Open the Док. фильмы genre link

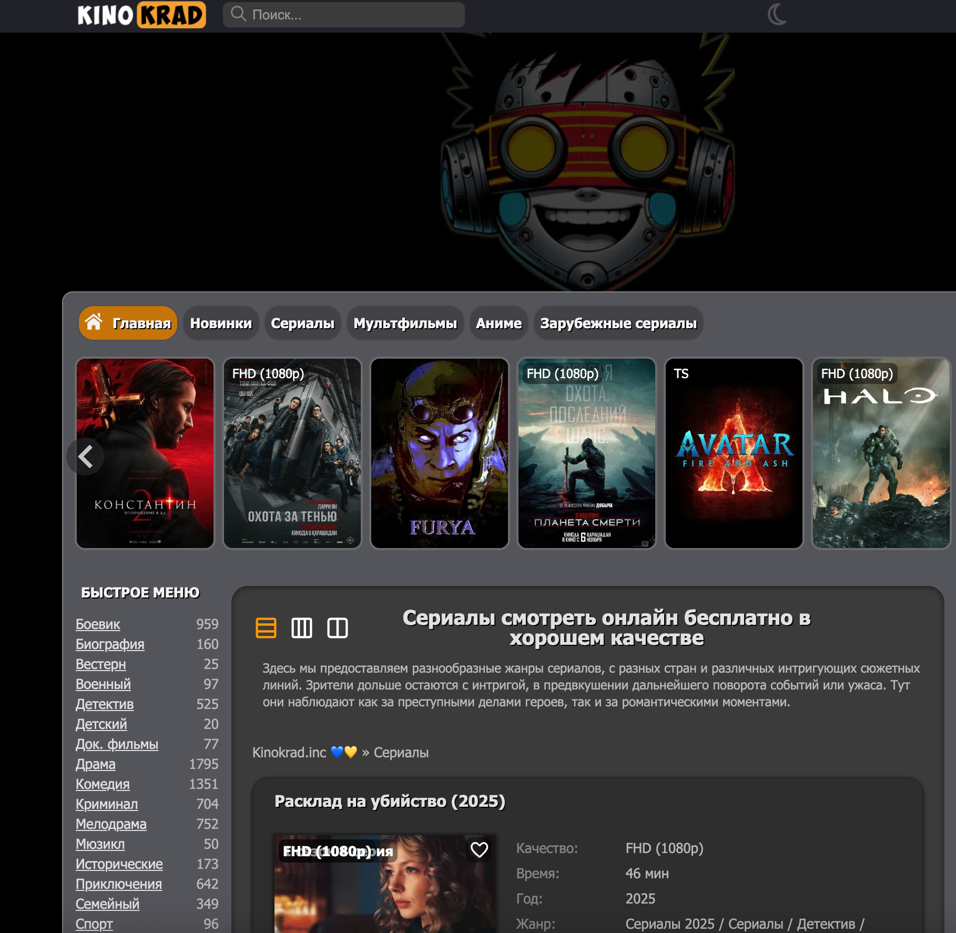pyautogui.click(x=117, y=744)
